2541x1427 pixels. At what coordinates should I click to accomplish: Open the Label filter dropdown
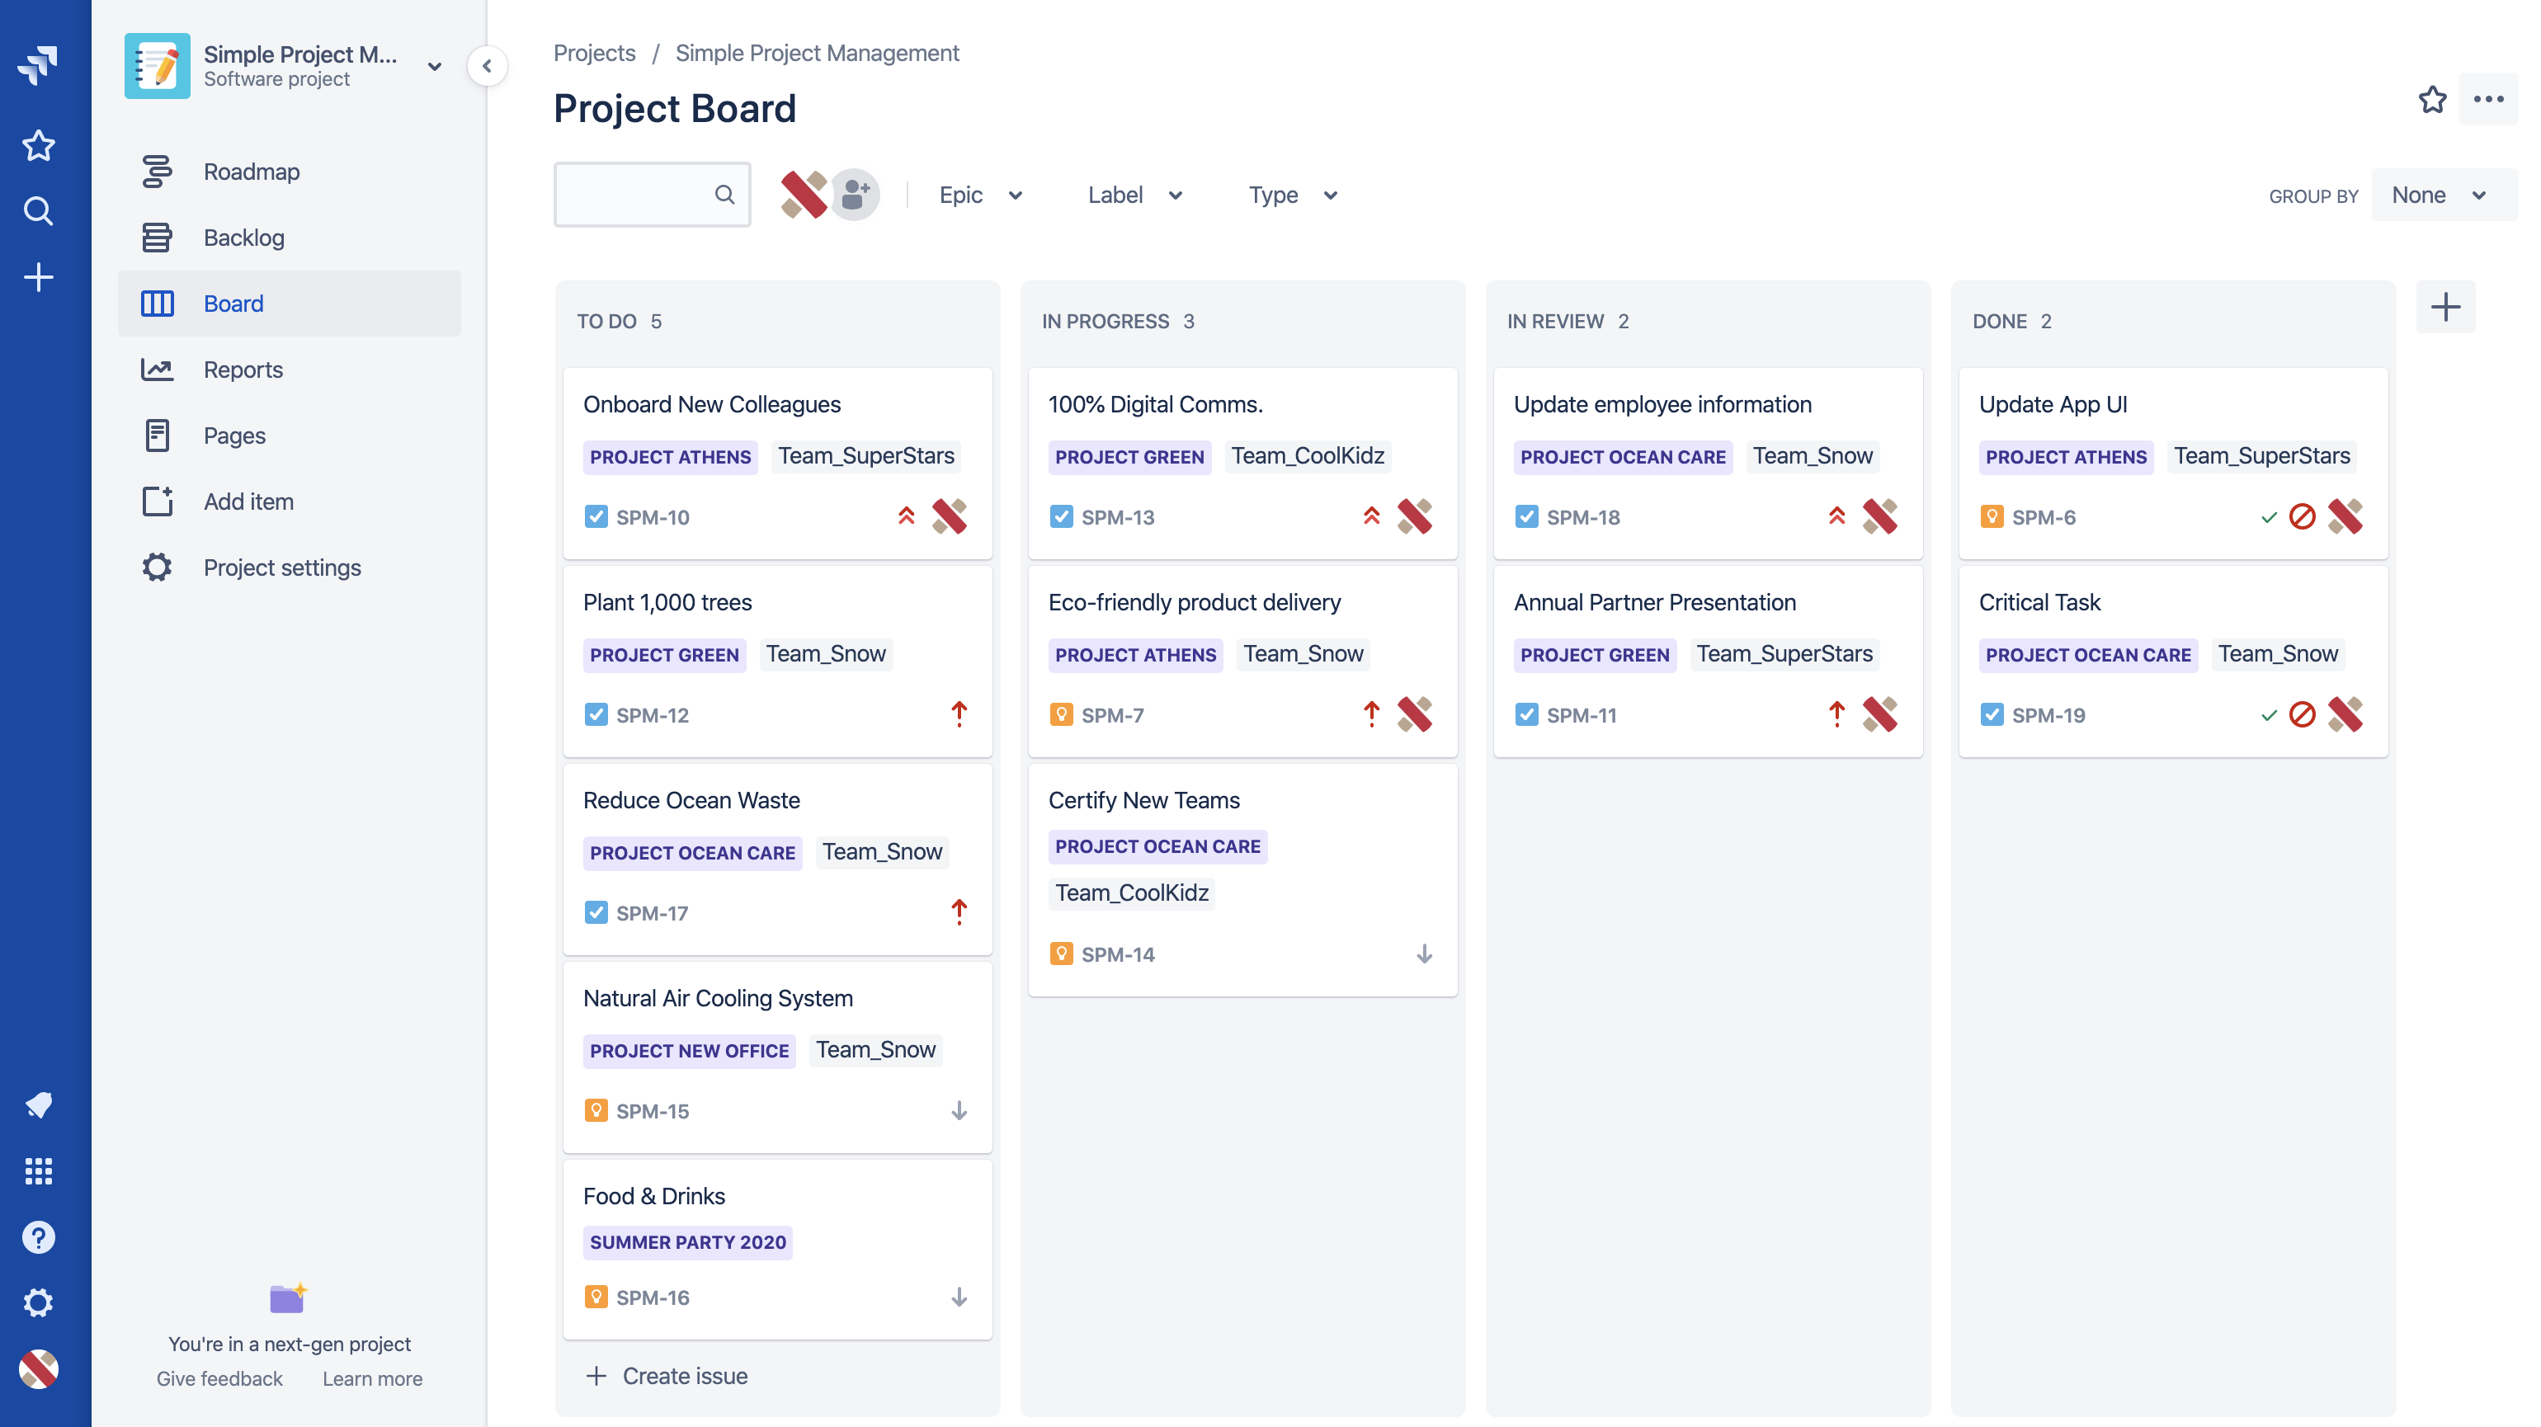(x=1134, y=195)
